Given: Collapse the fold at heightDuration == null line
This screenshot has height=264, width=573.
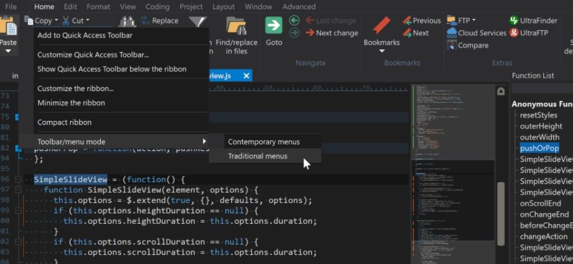Looking at the screenshot, I should coord(18,211).
